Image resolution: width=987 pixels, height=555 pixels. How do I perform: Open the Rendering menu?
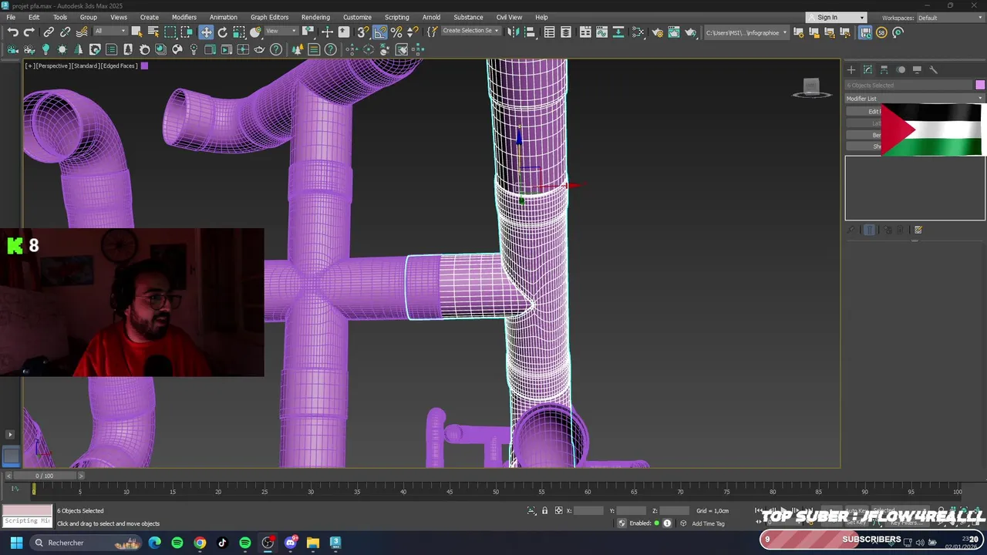315,17
